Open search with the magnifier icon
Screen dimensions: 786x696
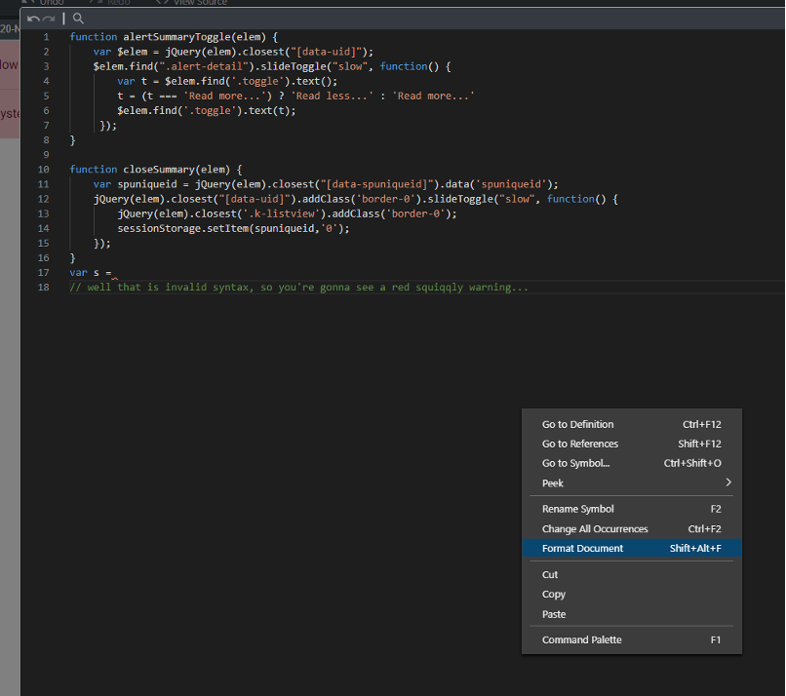point(78,19)
